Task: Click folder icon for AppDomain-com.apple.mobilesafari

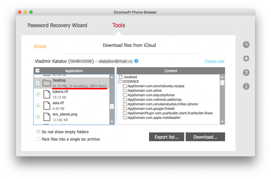Action: tap(125, 117)
